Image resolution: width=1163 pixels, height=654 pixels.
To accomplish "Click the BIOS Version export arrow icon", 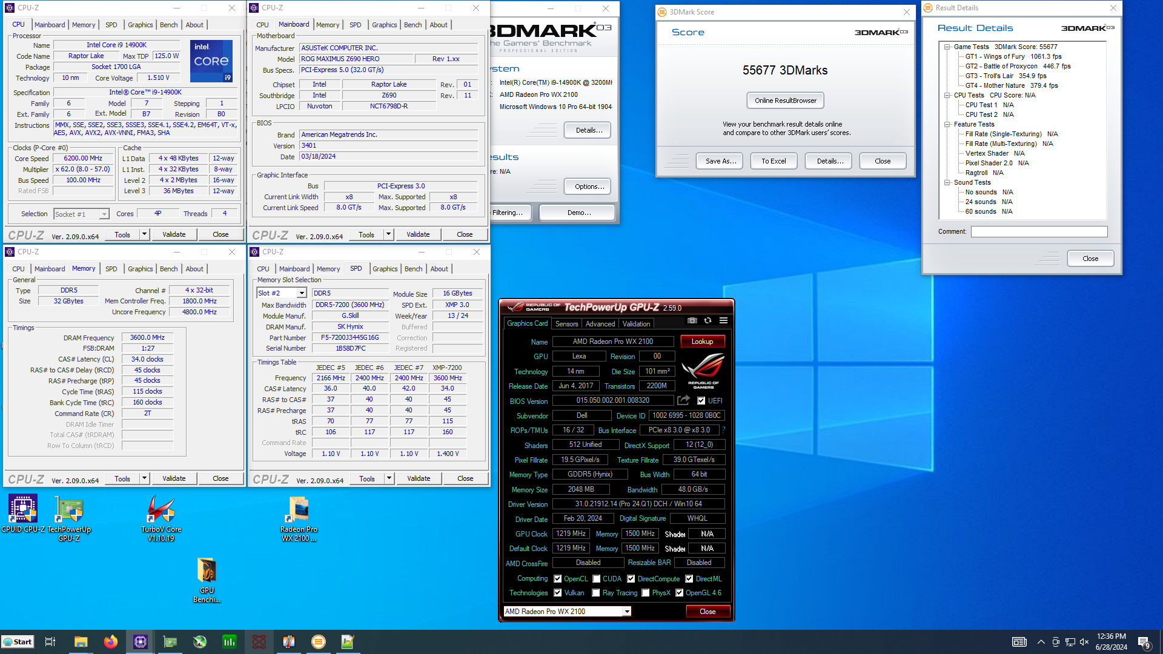I will 683,400.
